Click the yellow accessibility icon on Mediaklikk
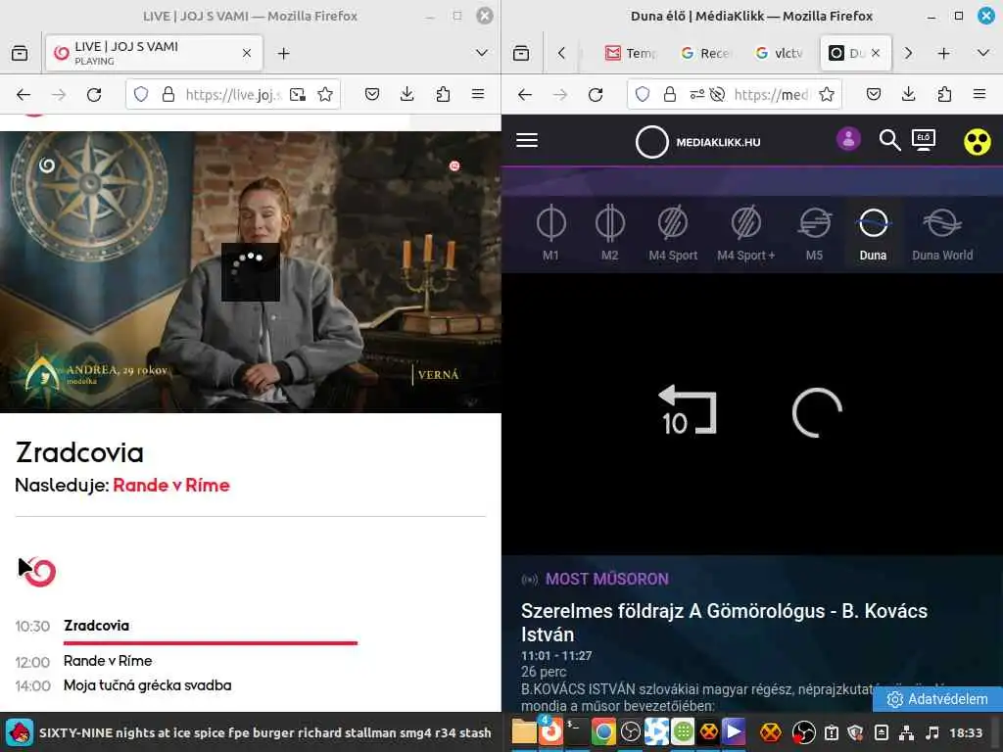The height and width of the screenshot is (752, 1003). coord(977,142)
